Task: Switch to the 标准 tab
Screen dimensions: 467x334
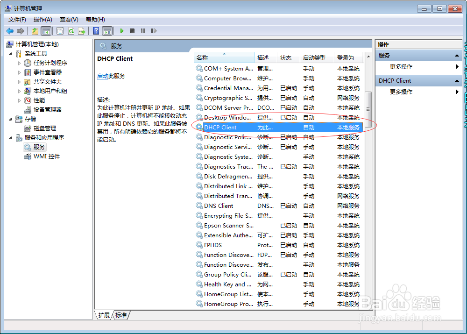Action: pos(120,315)
